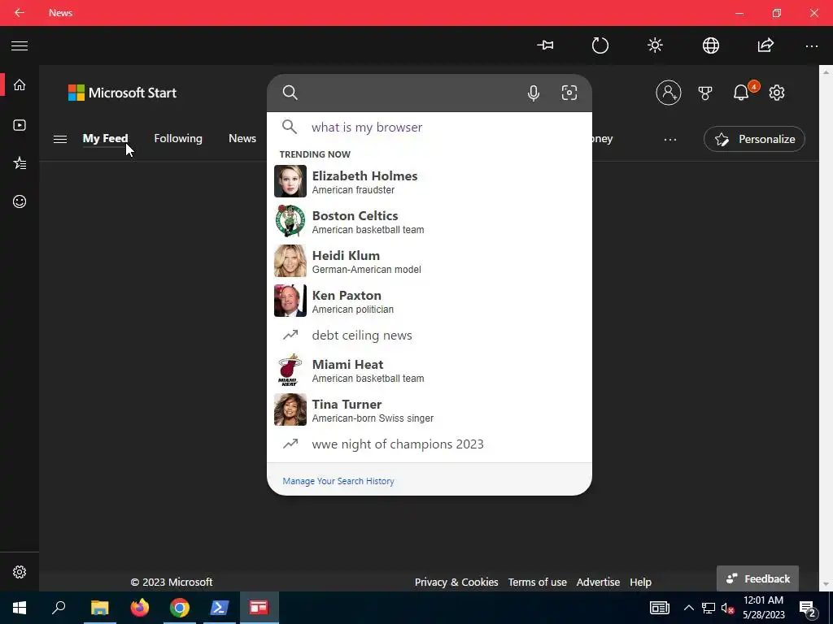Open Terms of use link
Image resolution: width=833 pixels, height=624 pixels.
(537, 582)
